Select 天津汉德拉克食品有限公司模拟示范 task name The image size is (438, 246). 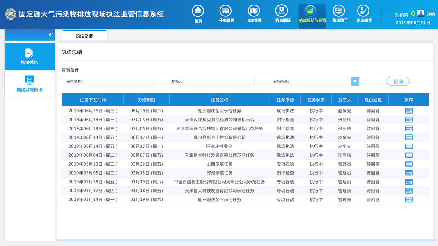coord(220,120)
